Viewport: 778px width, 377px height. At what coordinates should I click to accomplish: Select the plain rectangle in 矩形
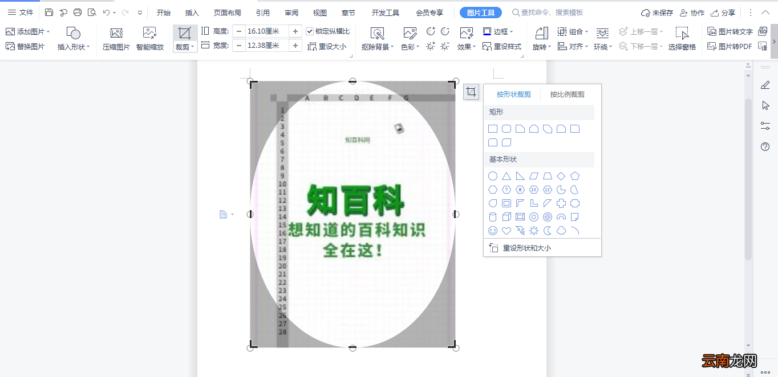point(493,129)
